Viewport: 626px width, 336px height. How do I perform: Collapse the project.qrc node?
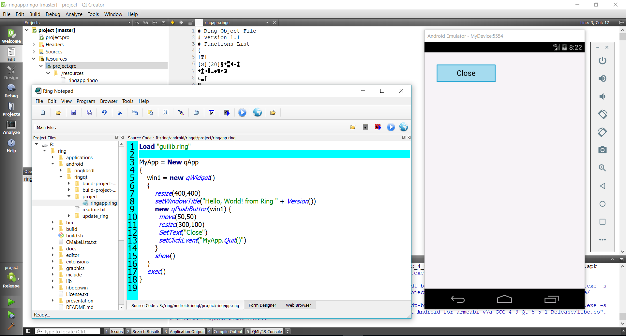[41, 66]
